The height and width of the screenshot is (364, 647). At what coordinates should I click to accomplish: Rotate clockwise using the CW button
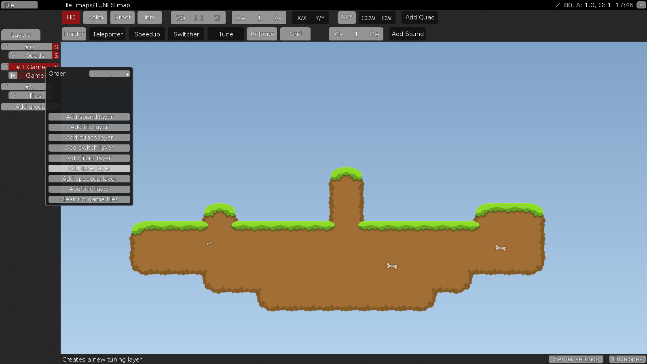pyautogui.click(x=387, y=18)
